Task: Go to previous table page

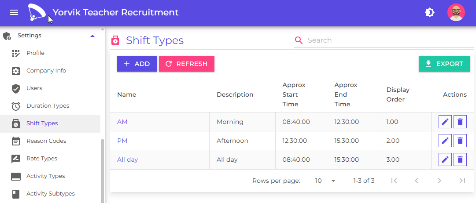Action: pyautogui.click(x=417, y=181)
